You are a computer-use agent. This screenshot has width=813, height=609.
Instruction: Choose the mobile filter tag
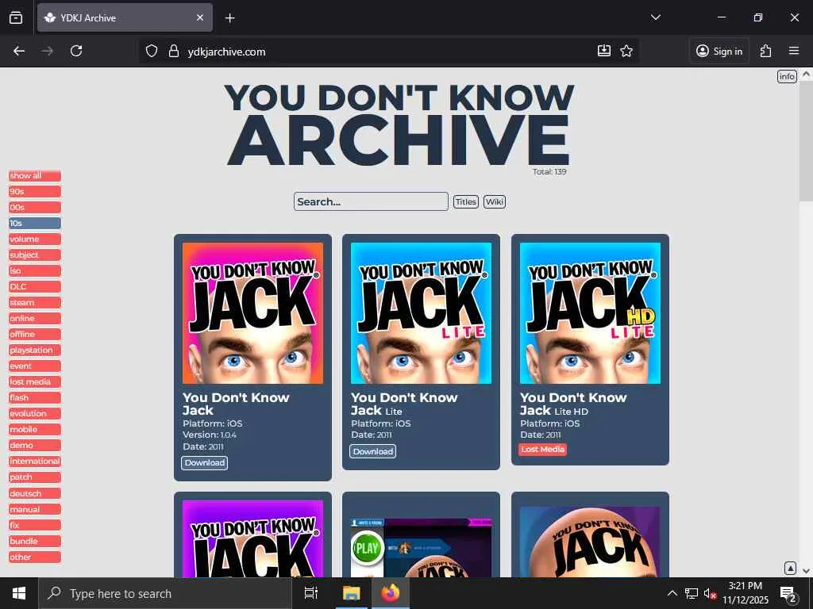coord(35,430)
